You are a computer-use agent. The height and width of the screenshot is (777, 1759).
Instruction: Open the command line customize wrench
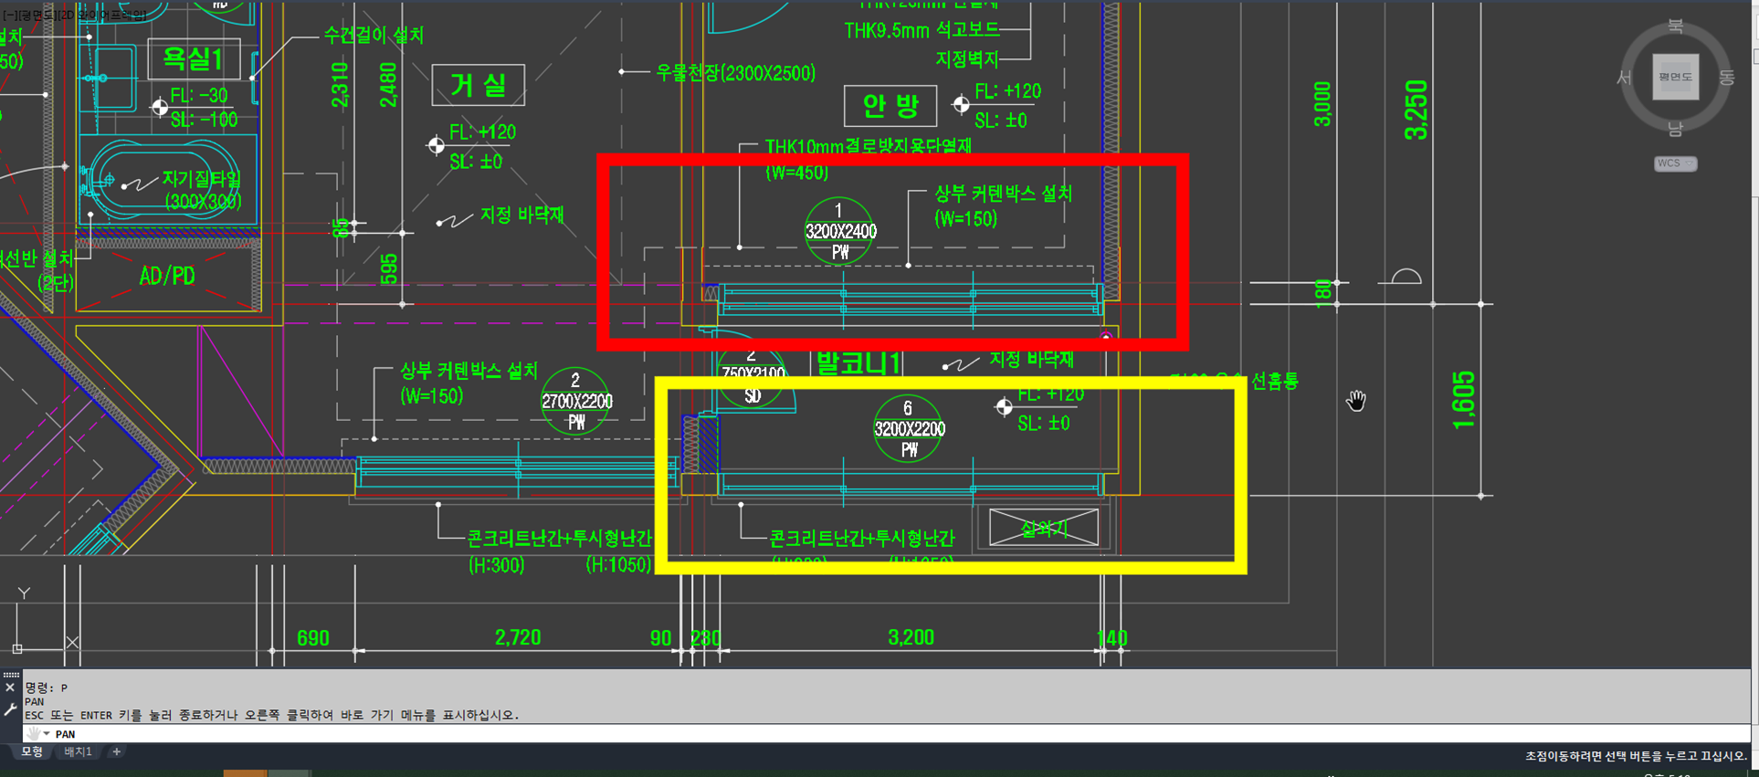pos(10,709)
